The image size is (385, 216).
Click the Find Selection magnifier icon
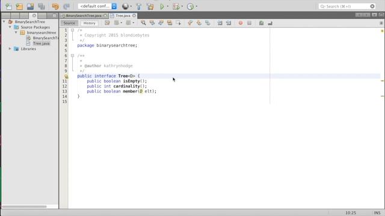143,23
